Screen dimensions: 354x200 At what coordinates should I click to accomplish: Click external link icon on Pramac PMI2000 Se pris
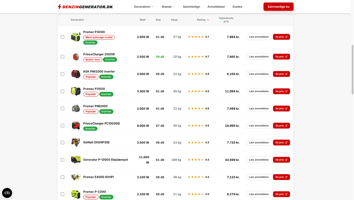pyautogui.click(x=286, y=108)
